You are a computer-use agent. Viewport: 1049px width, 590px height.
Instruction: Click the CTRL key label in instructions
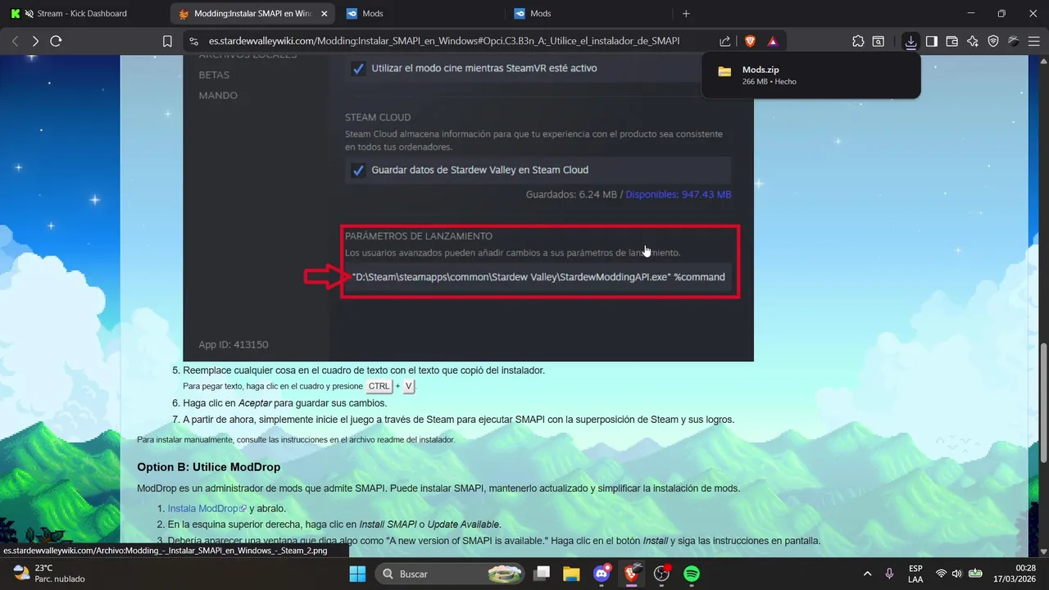tap(379, 386)
